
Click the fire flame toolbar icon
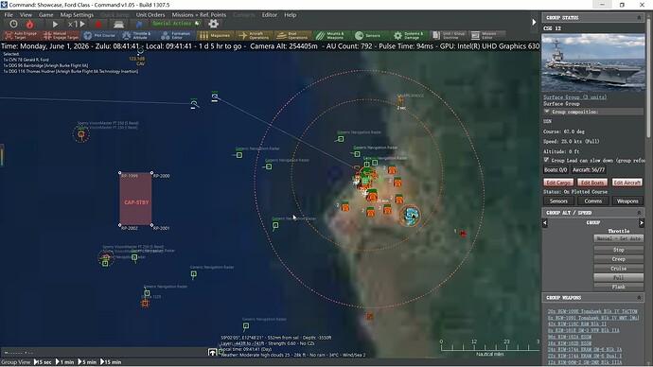pyautogui.click(x=29, y=25)
